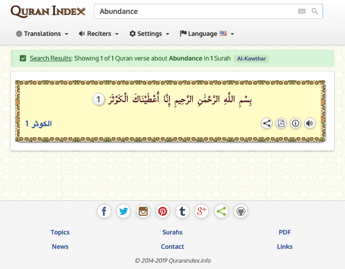The image size is (345, 269).
Task: Open the verse PDF icon
Action: (281, 123)
